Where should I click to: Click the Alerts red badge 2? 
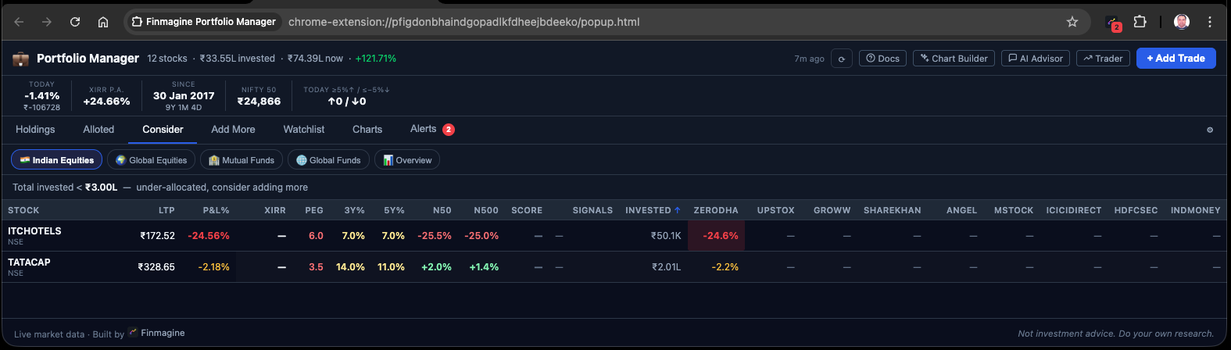click(x=449, y=130)
